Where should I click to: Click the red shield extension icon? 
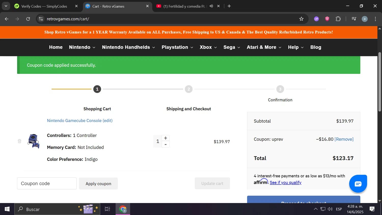click(x=327, y=19)
